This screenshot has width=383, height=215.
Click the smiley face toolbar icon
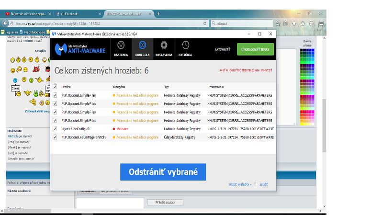click(311, 23)
